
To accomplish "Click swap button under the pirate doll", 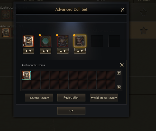I will pyautogui.click(x=63, y=51).
